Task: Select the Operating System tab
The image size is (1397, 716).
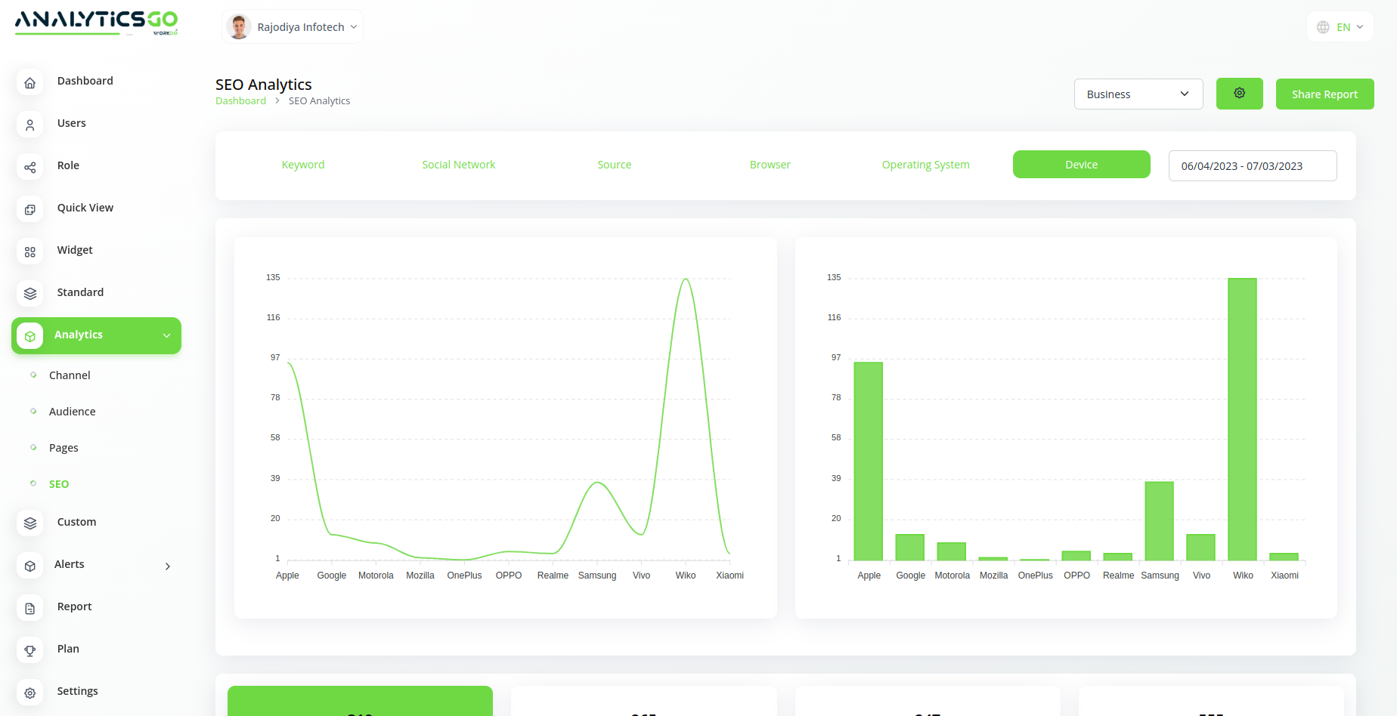Action: [x=925, y=165]
